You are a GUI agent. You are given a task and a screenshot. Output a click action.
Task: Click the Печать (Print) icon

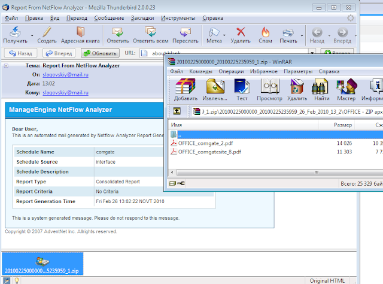point(288,32)
